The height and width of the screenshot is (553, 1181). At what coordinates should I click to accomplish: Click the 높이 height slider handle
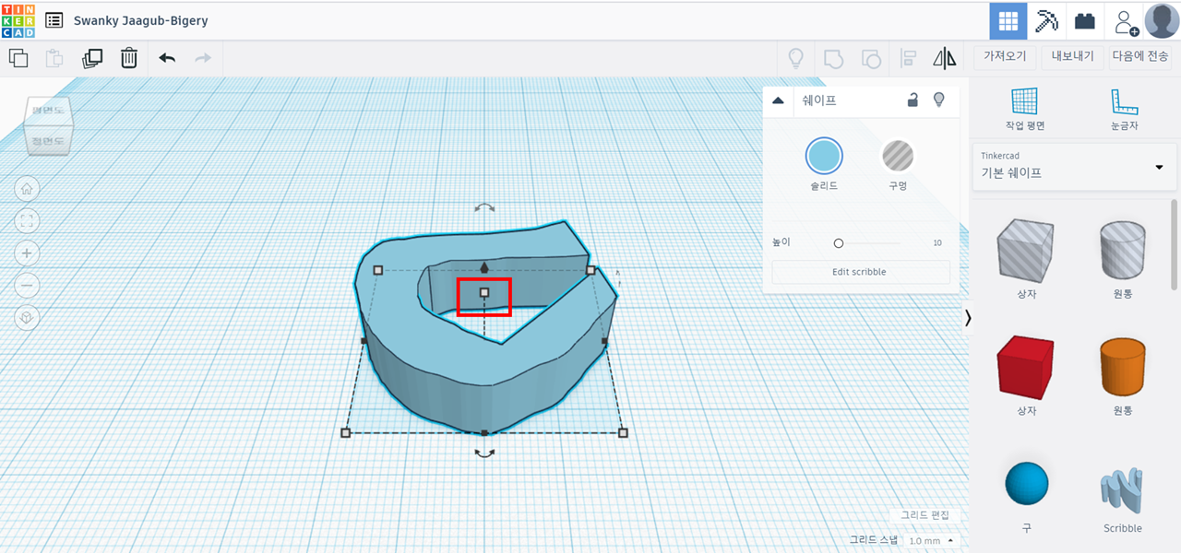tap(839, 243)
